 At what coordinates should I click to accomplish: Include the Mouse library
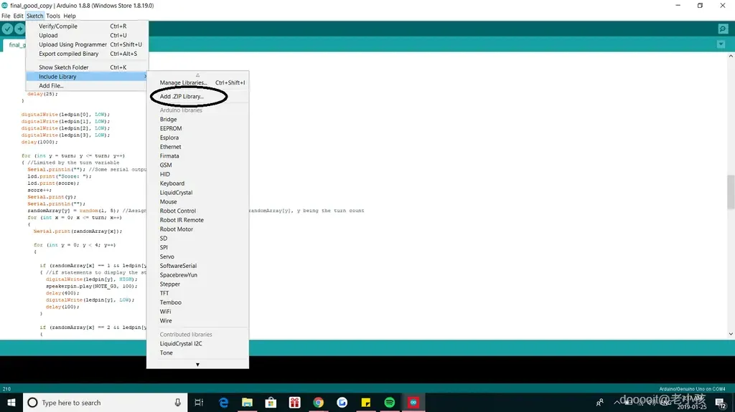(197, 202)
